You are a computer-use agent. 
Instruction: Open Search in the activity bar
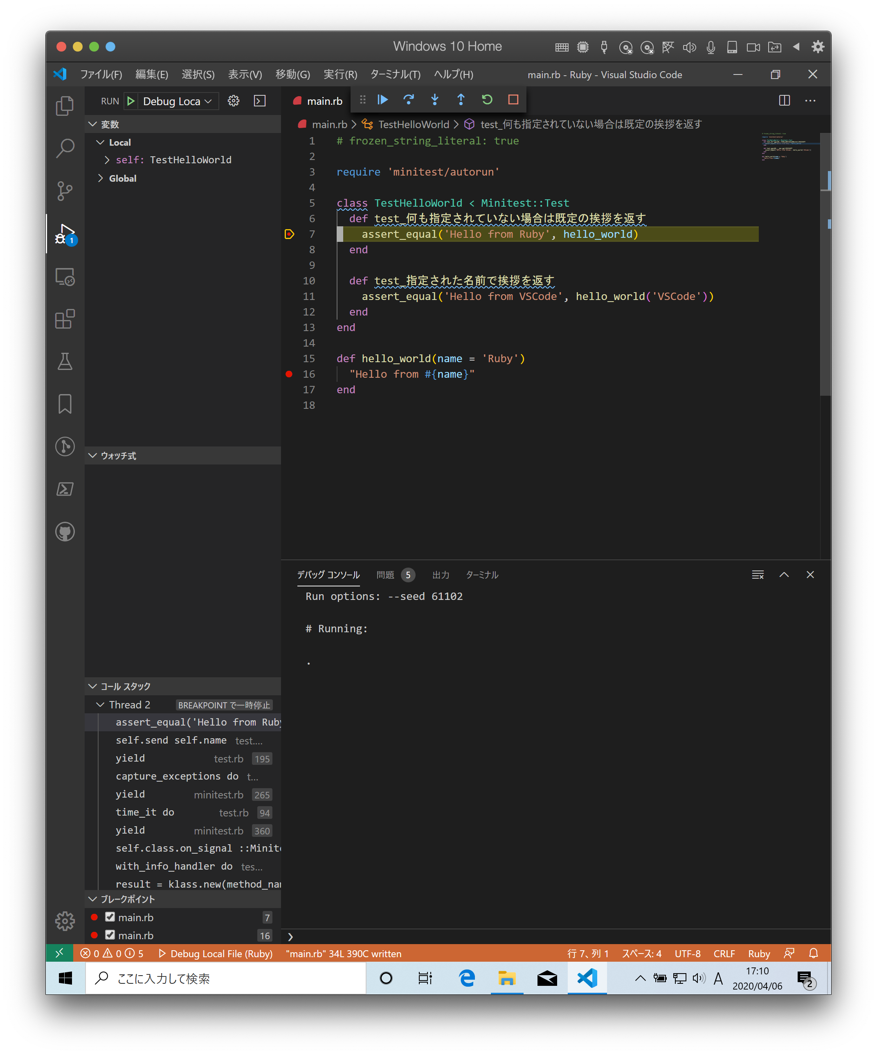pos(65,148)
